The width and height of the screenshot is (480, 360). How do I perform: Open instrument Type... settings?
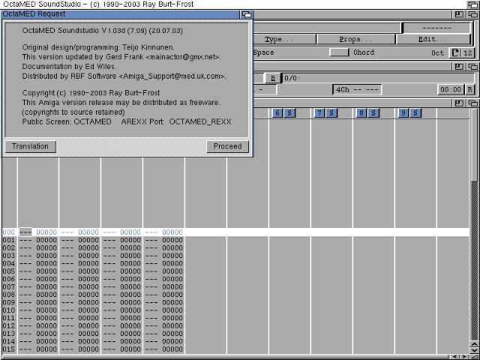tap(285, 39)
